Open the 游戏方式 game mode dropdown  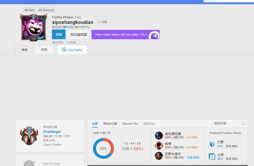click(149, 124)
